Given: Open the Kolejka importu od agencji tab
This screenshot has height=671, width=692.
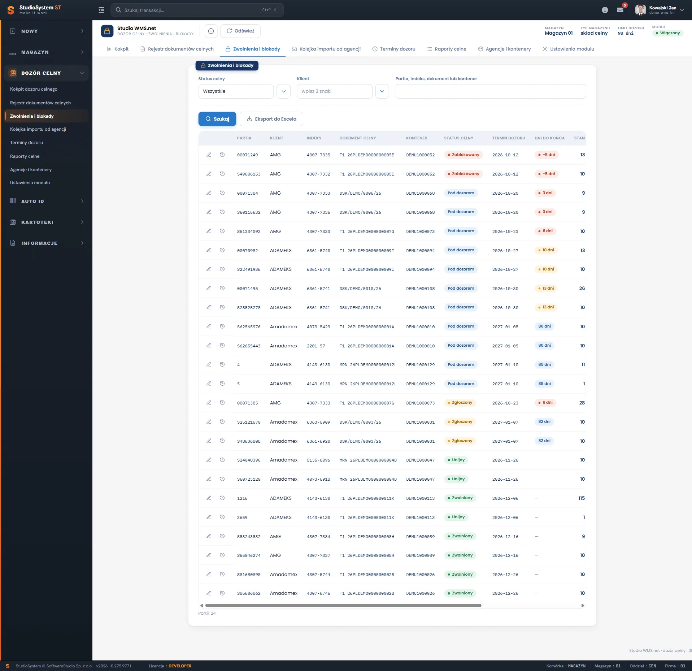Looking at the screenshot, I should [x=326, y=49].
